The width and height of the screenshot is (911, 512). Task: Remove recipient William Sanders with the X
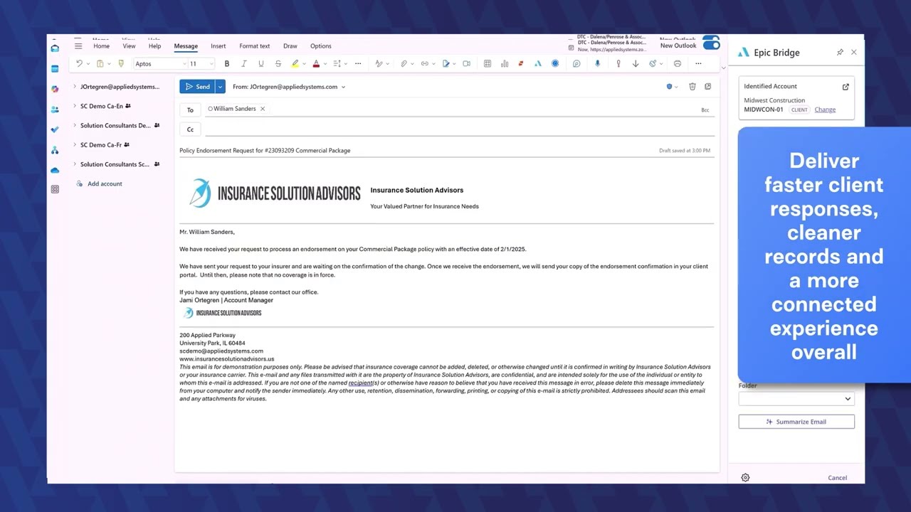(x=262, y=109)
